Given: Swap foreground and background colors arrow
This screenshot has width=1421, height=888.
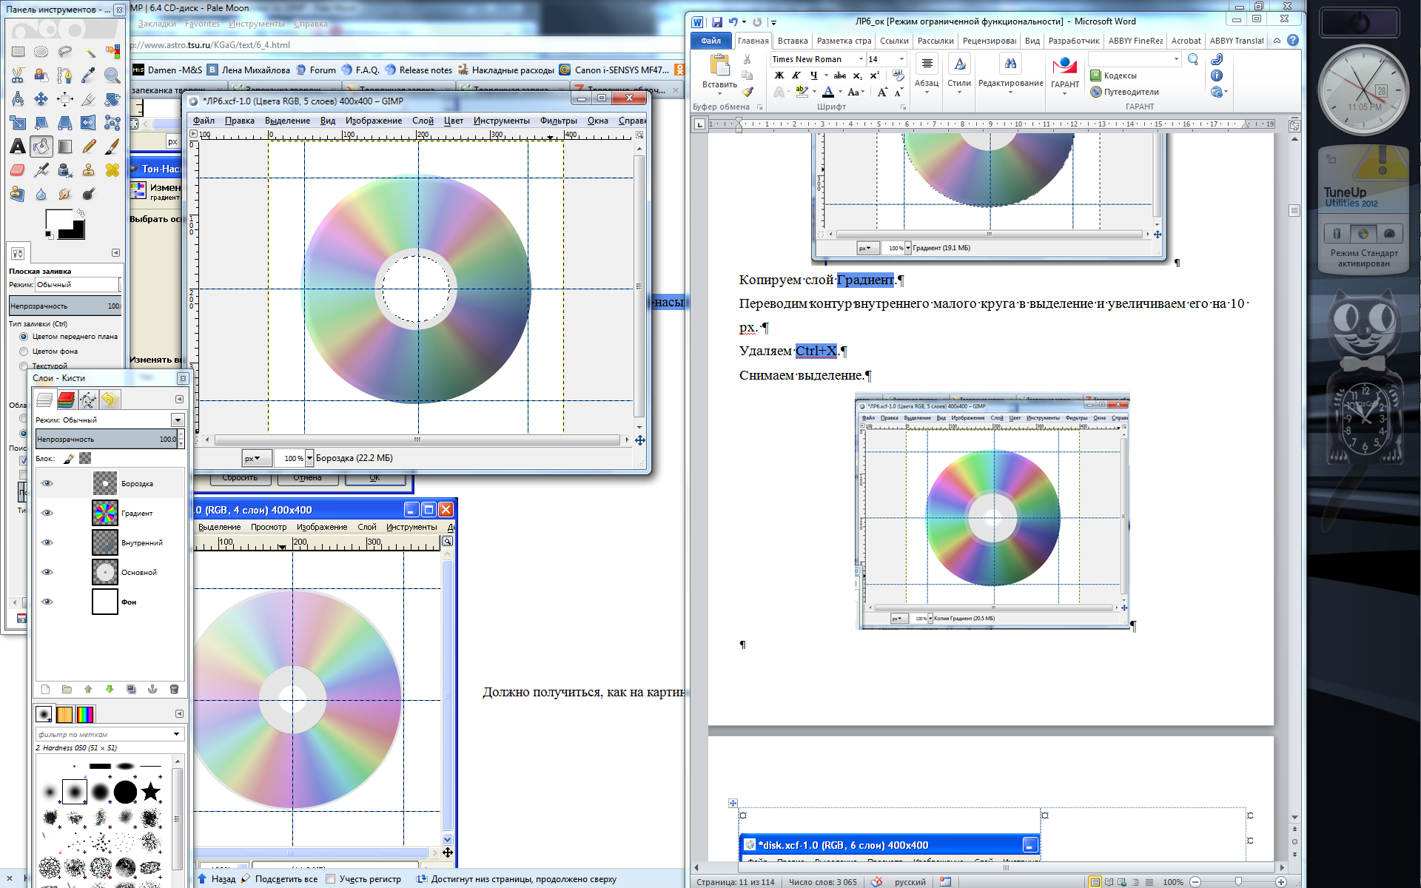Looking at the screenshot, I should (x=80, y=213).
